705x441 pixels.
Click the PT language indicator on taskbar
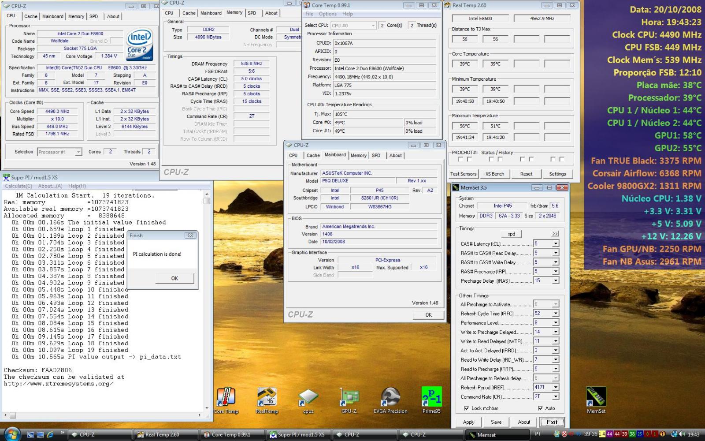[x=538, y=434]
